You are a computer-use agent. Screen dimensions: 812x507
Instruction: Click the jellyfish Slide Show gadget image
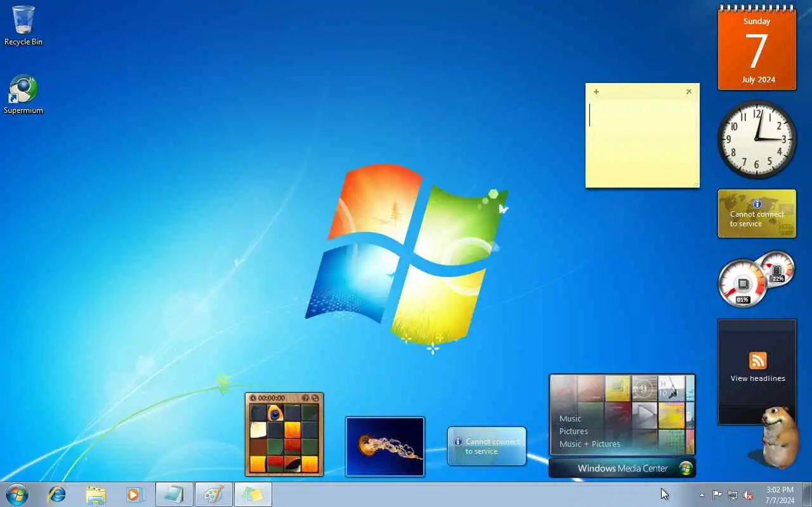point(385,446)
